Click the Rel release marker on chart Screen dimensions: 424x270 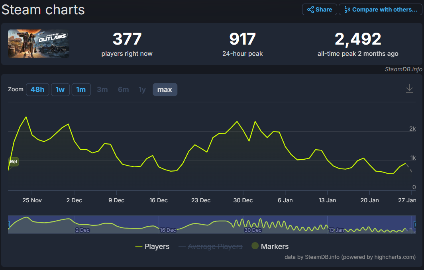point(13,162)
